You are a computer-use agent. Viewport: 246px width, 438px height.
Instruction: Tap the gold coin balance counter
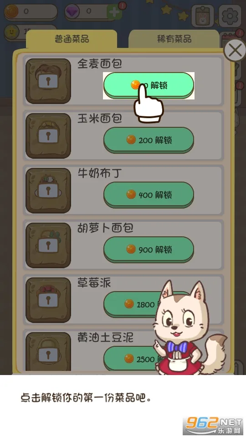pyautogui.click(x=31, y=12)
